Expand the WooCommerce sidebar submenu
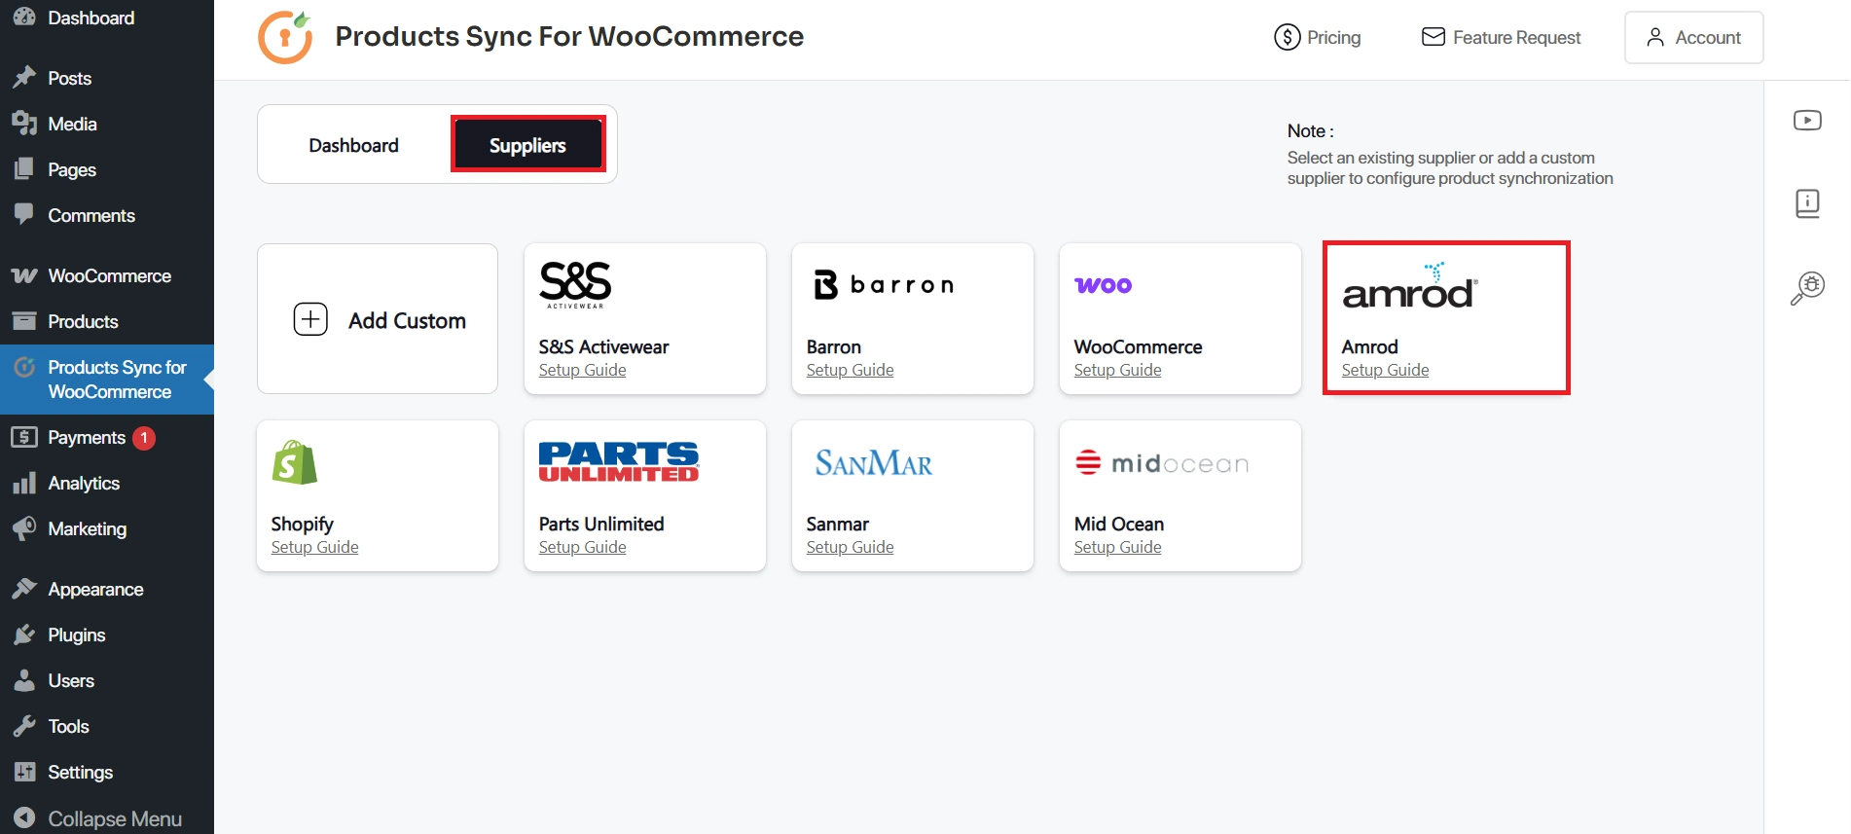Screen dimensions: 1851x834 click(x=107, y=275)
